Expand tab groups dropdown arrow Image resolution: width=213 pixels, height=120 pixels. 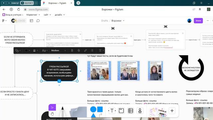[x=36, y=3]
